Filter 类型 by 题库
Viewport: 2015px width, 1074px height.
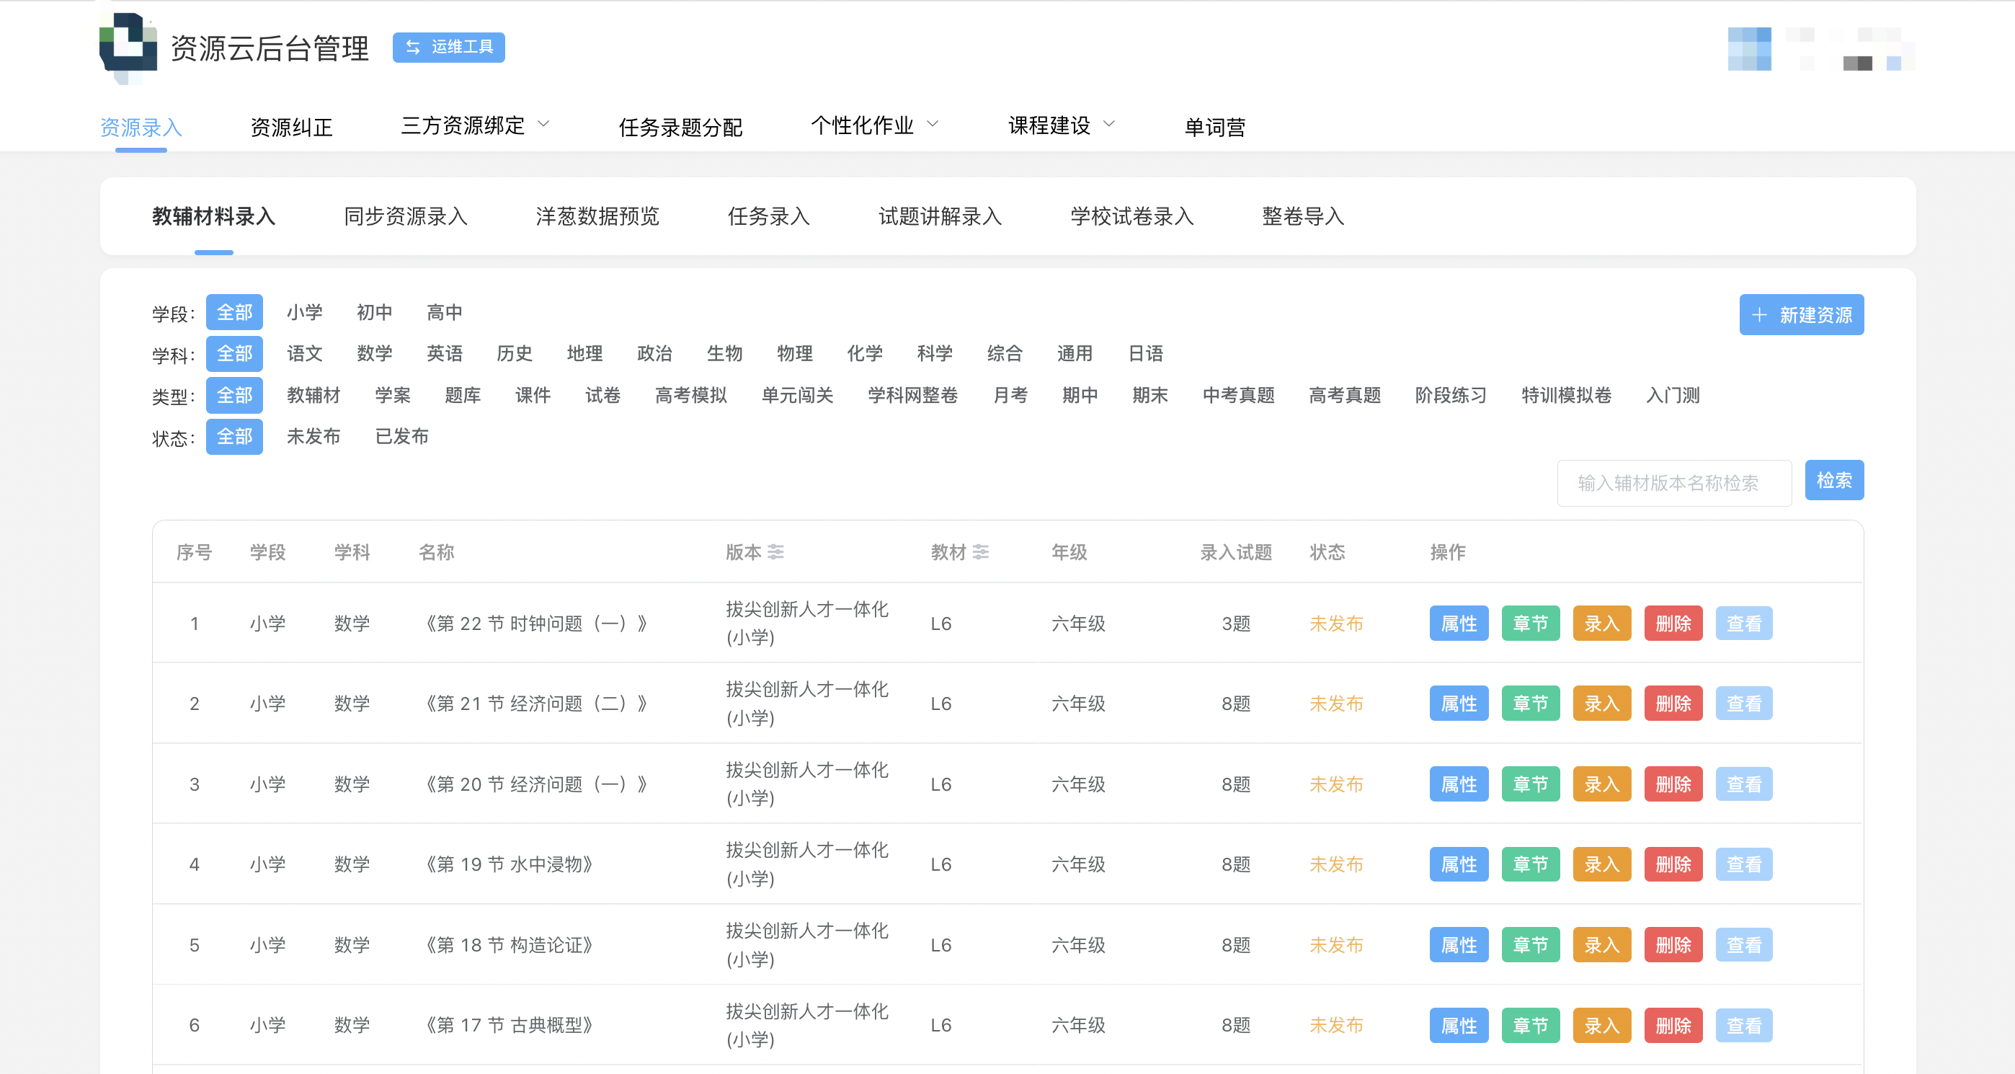[x=462, y=395]
